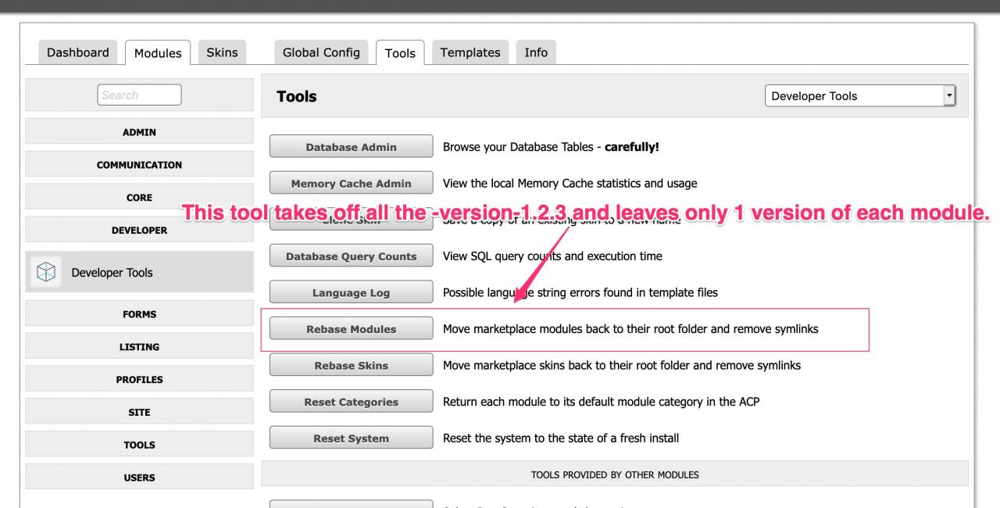Viewport: 1000px width, 508px height.
Task: Open the Skins tab
Action: [222, 52]
